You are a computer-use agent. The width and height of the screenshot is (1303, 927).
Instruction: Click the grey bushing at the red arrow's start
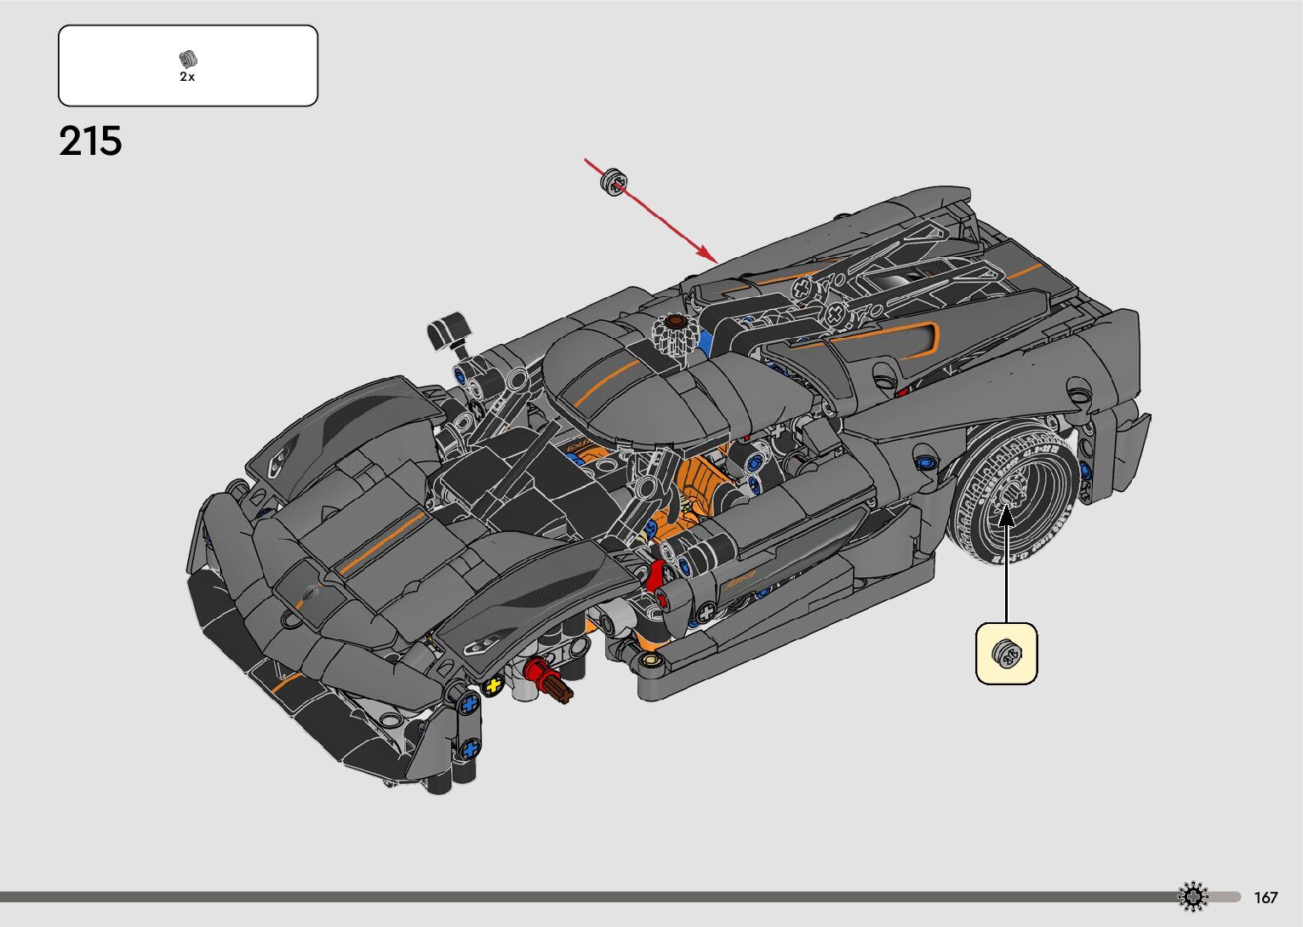(x=613, y=180)
